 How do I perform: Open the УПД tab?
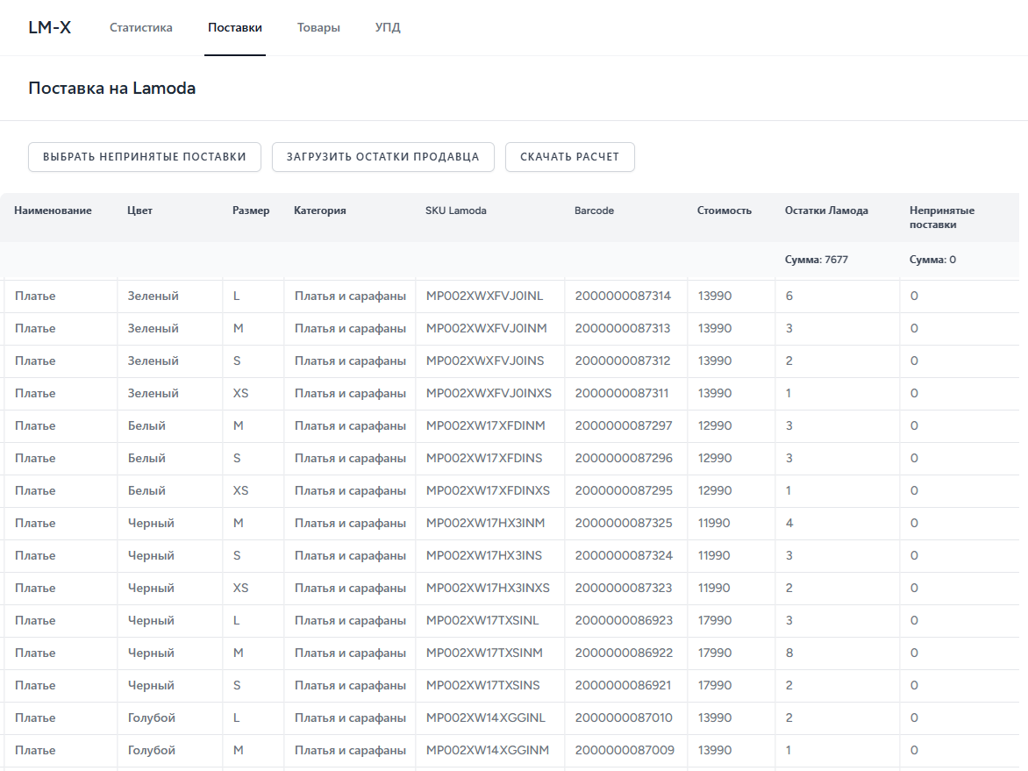click(x=388, y=27)
